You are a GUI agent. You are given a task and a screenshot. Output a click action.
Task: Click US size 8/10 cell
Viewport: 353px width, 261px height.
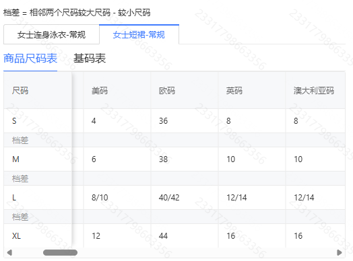coord(117,197)
